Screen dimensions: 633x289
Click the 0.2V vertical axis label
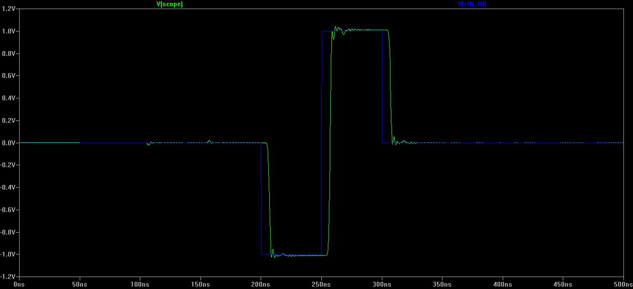pyautogui.click(x=9, y=120)
